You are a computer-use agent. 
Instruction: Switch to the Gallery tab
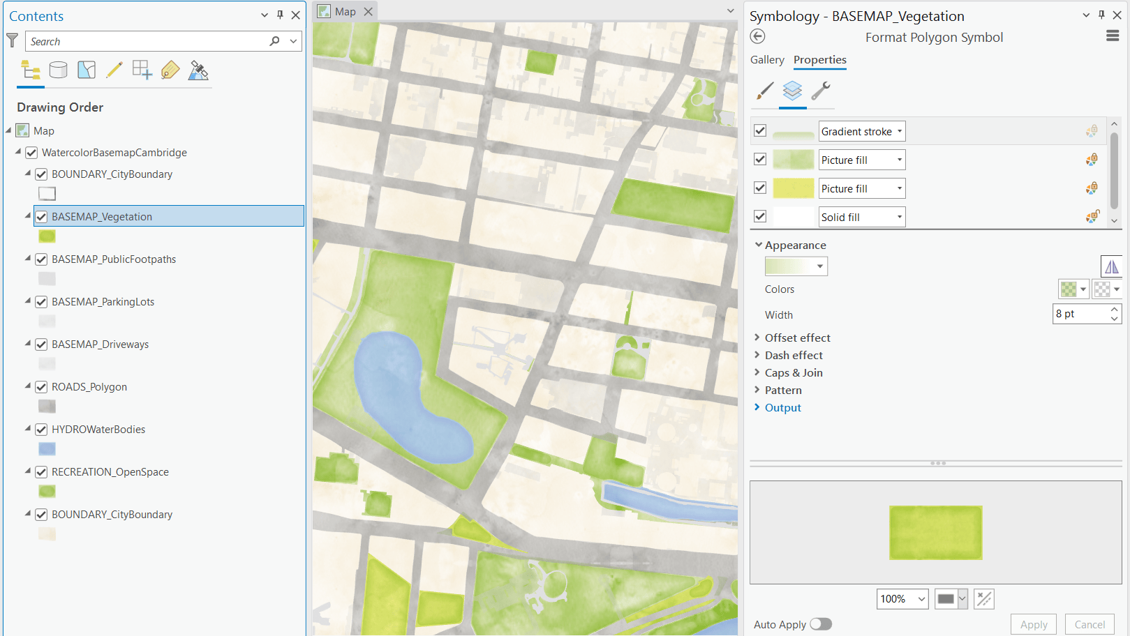tap(767, 60)
